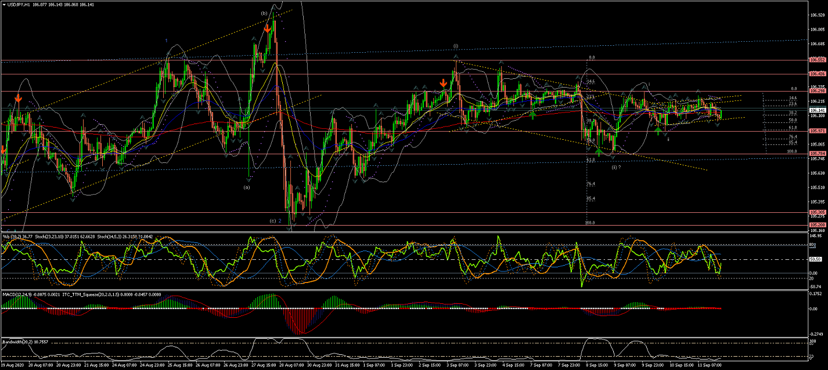Click the 30 Aug 23:00 time label
The height and width of the screenshot is (370, 828).
(x=320, y=366)
